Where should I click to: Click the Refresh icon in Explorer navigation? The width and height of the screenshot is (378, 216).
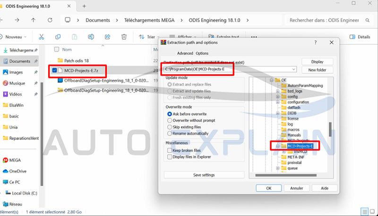[x=50, y=20]
